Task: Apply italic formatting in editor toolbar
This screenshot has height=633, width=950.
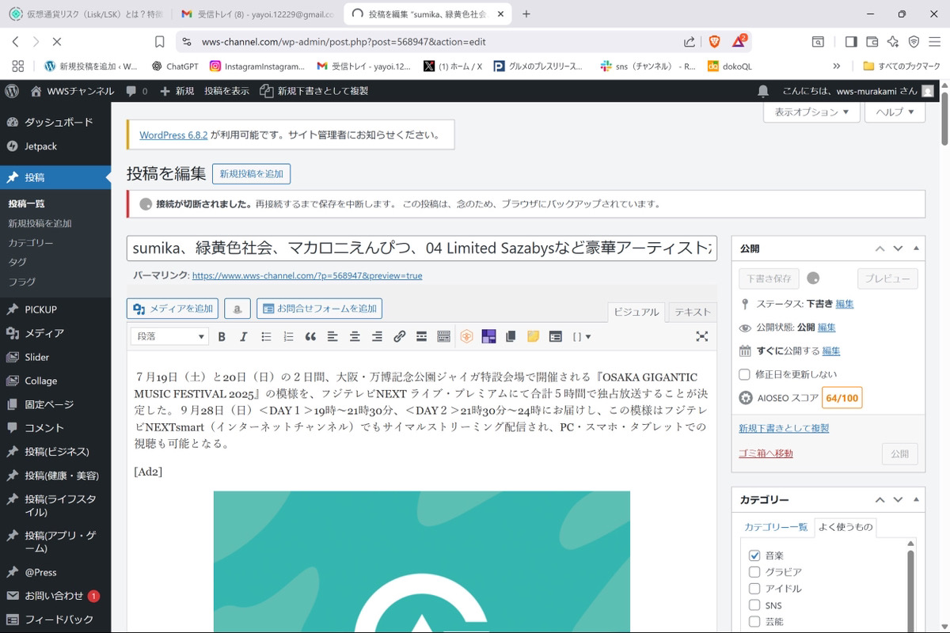Action: (x=244, y=336)
